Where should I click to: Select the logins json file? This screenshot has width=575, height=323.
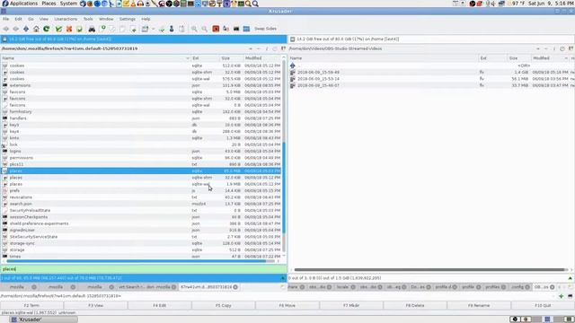(142, 152)
